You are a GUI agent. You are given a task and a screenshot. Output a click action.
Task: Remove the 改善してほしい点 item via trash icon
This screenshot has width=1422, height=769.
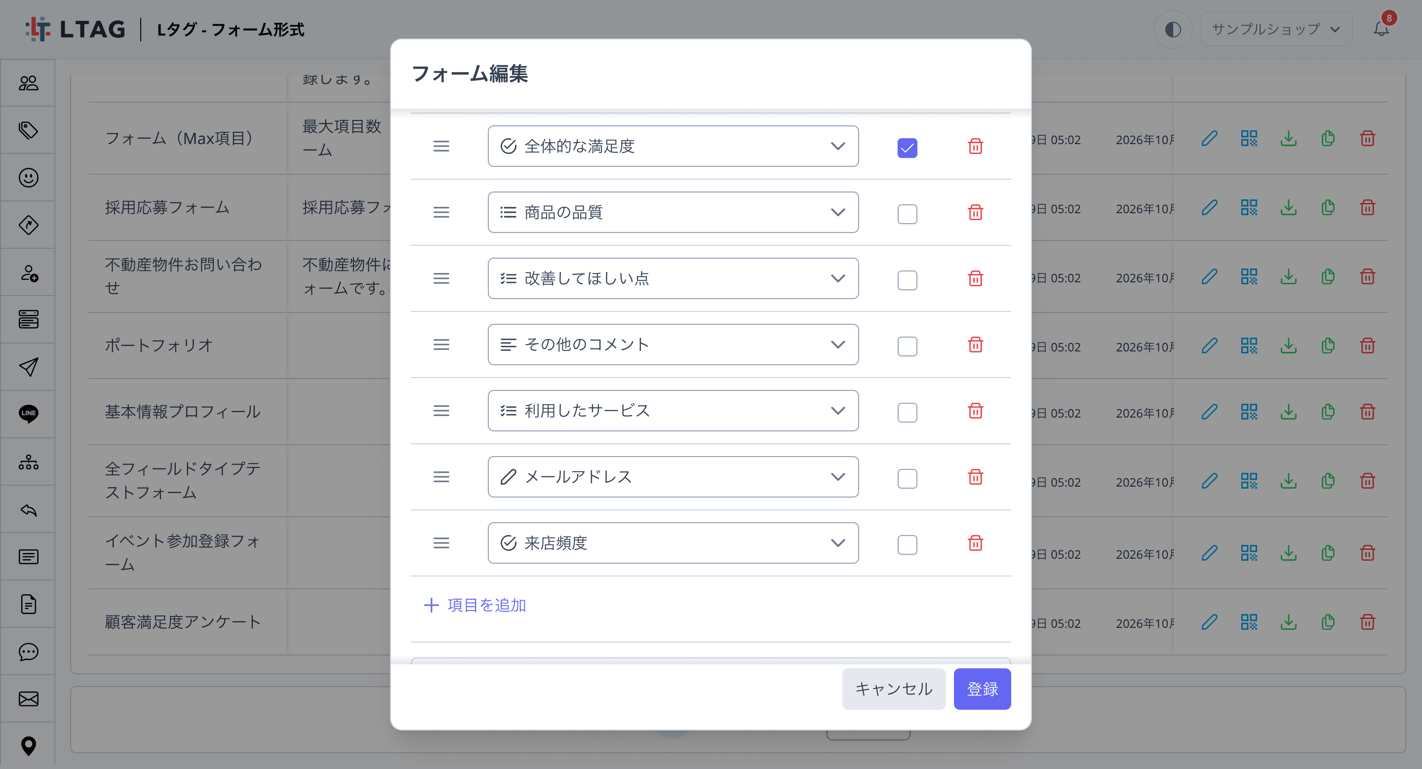976,278
